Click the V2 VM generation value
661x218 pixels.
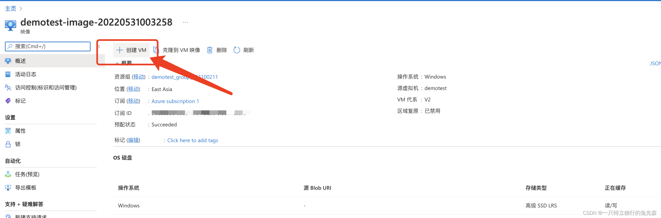(428, 99)
